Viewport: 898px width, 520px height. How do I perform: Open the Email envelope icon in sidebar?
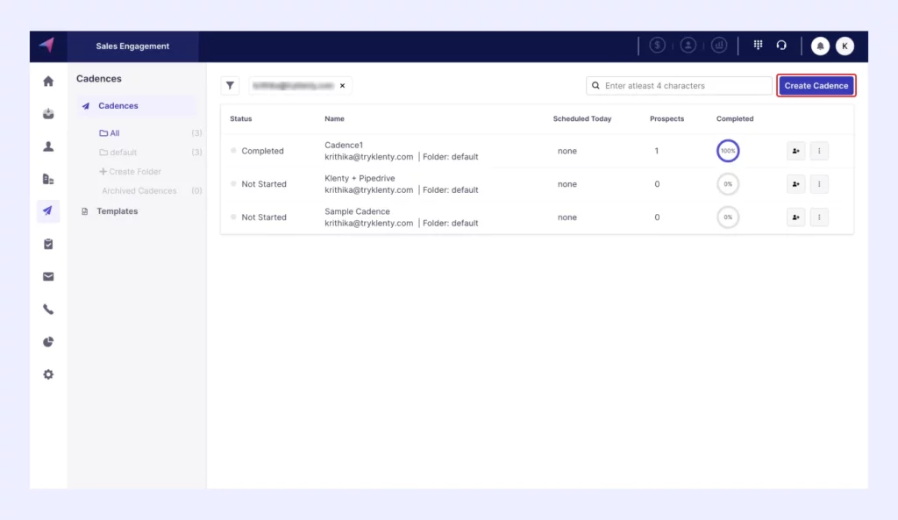point(48,276)
